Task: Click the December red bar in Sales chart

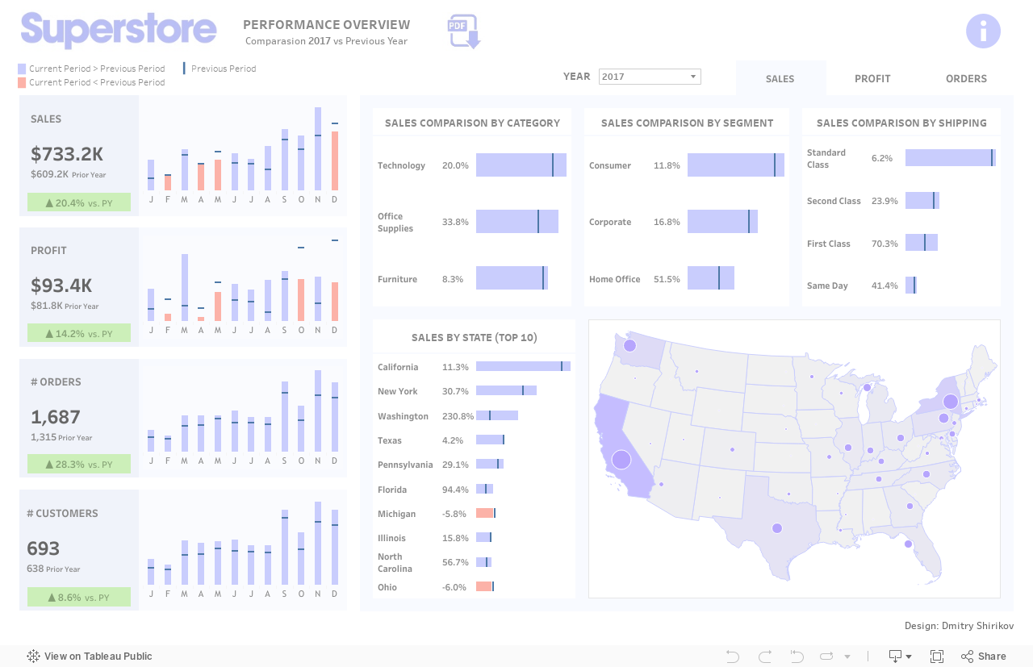Action: (x=335, y=161)
